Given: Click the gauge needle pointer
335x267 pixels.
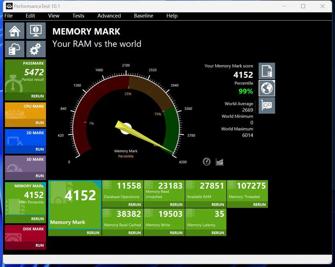Looking at the screenshot, I should coord(144,137).
